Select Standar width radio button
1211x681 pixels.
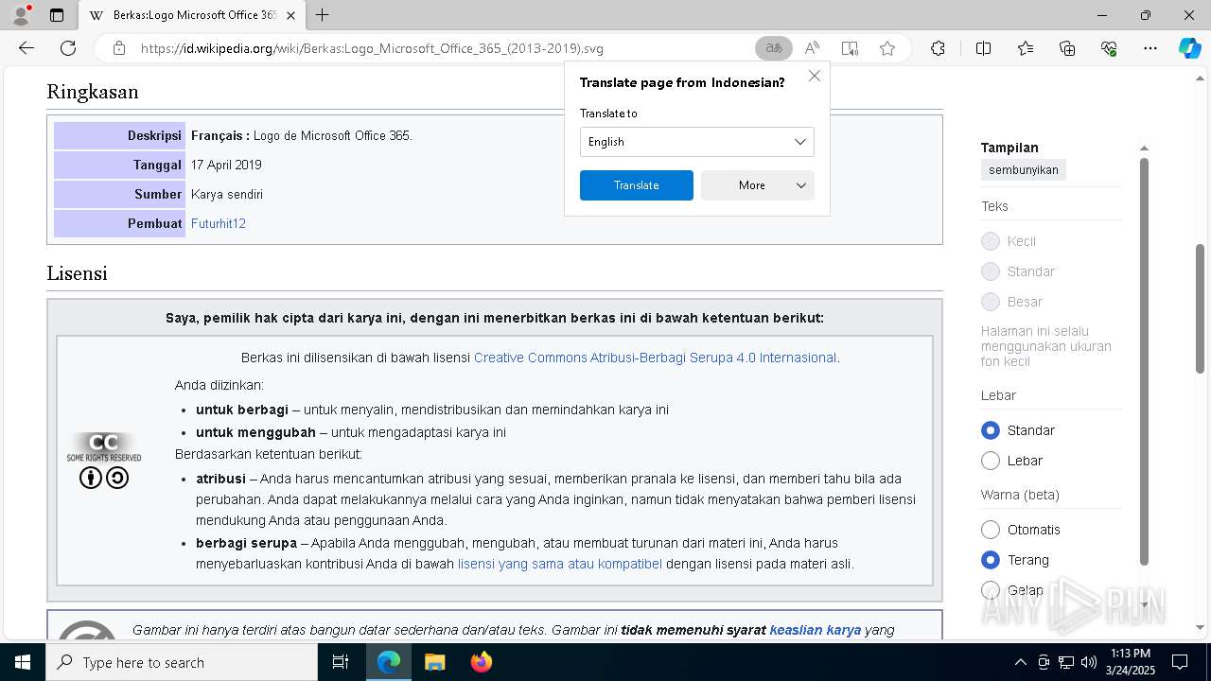tap(991, 430)
